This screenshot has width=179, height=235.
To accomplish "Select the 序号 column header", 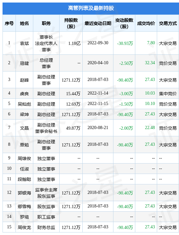I will click(x=9, y=23).
